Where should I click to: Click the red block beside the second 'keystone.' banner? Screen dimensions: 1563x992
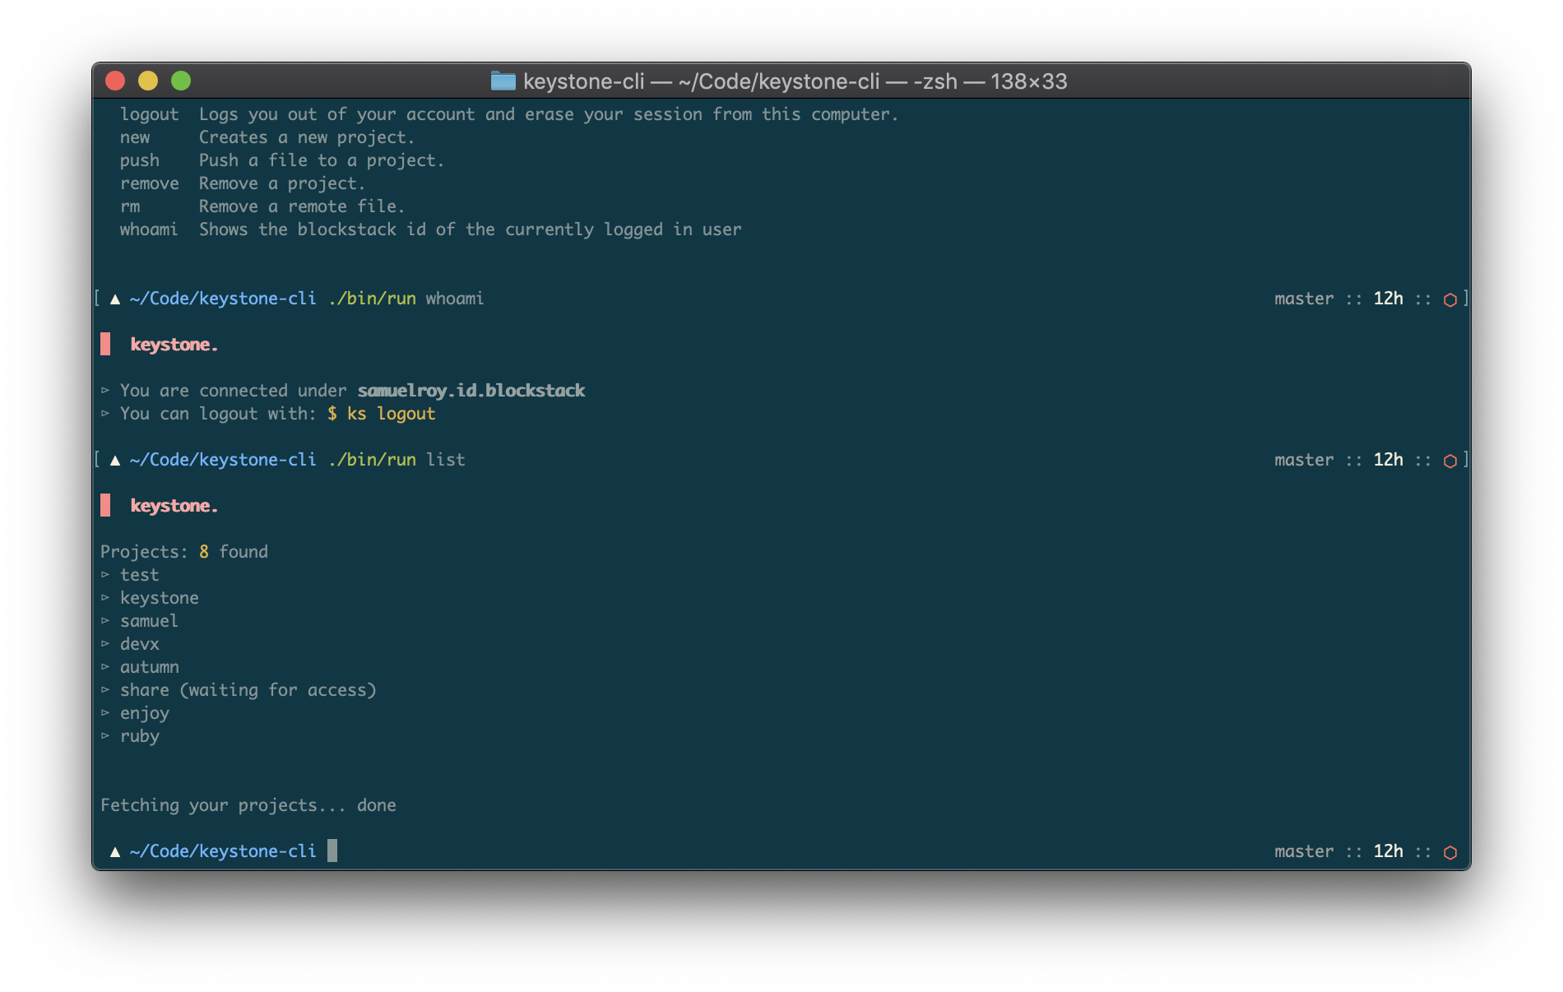105,505
